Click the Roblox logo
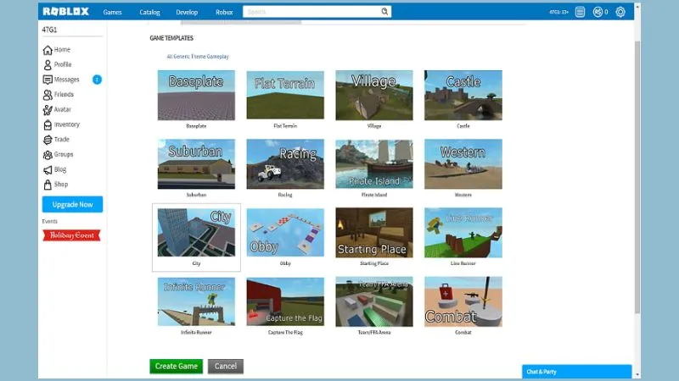This screenshot has height=381, width=679. (x=66, y=12)
